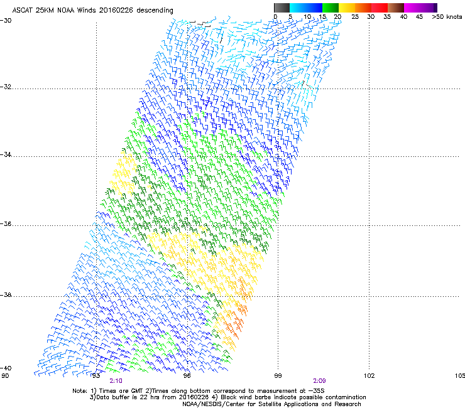Click the longitude label '96'
Image resolution: width=465 pixels, height=408 pixels.
[x=187, y=376]
